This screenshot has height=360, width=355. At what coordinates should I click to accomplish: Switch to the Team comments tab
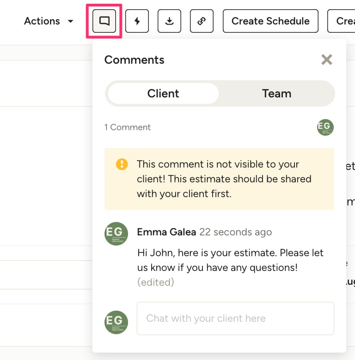(x=276, y=94)
